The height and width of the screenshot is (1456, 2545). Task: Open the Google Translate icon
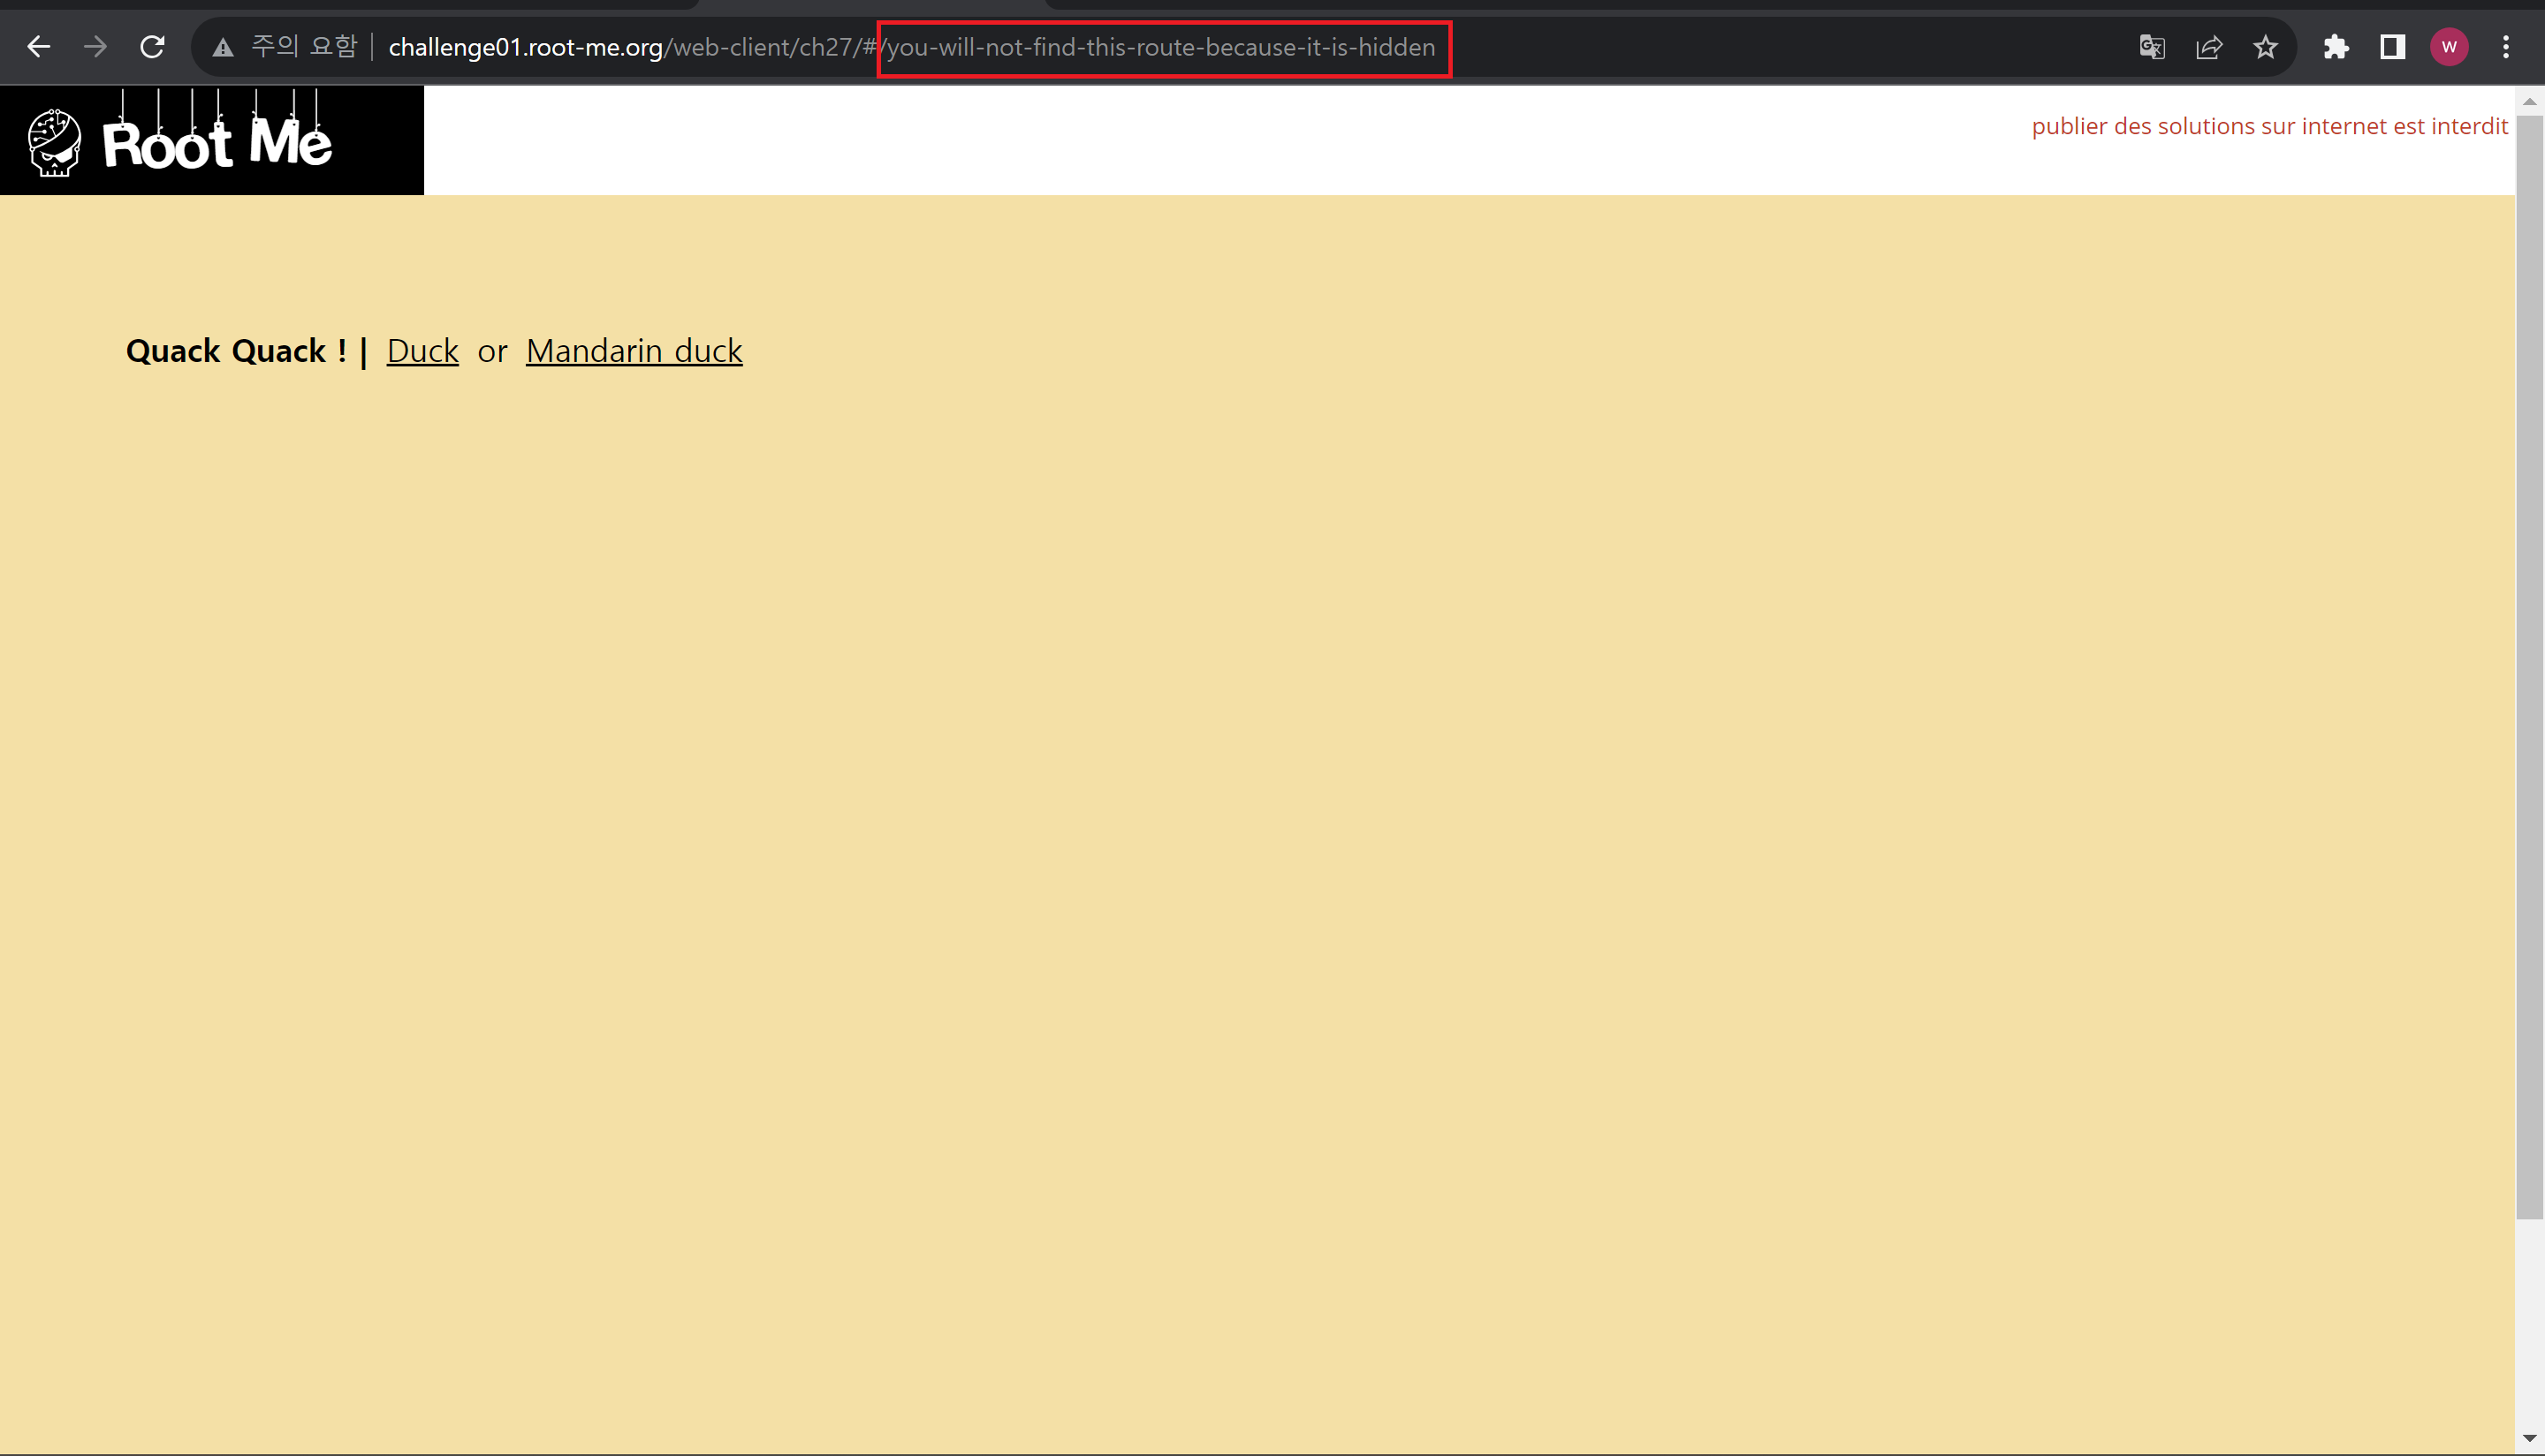coord(2152,47)
